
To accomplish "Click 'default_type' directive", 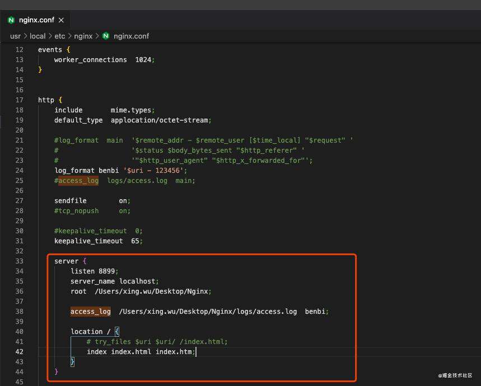I will 78,120.
